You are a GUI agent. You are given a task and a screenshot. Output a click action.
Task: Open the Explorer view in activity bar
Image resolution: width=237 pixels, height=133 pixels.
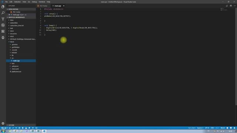3,7
